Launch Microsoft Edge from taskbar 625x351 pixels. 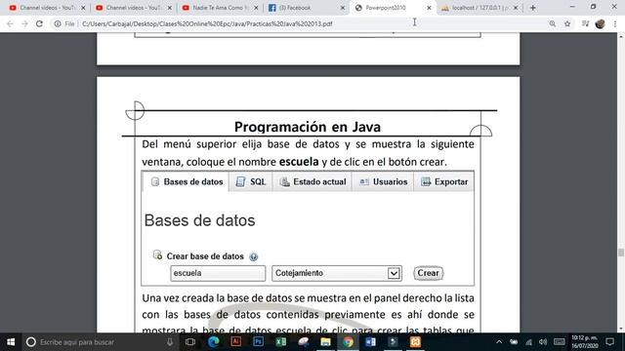point(214,342)
